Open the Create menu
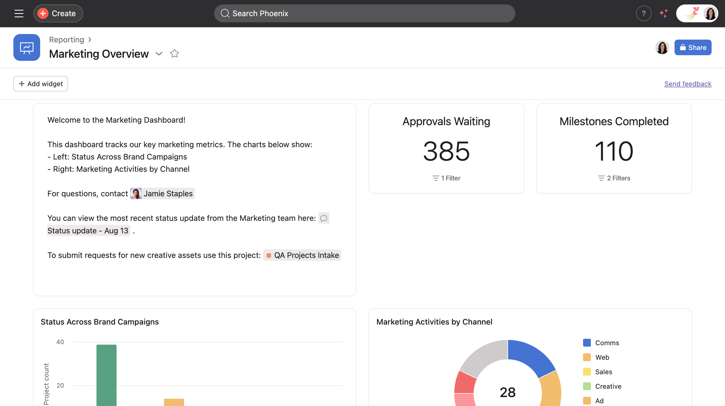The image size is (725, 406). [x=58, y=13]
